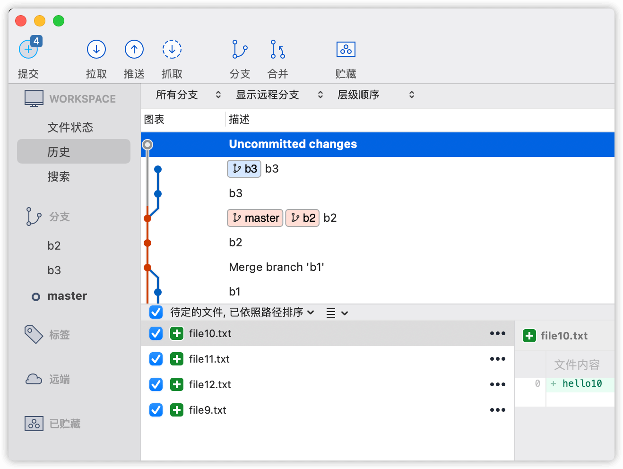Click the 图表 column header
This screenshot has width=623, height=469.
(154, 119)
